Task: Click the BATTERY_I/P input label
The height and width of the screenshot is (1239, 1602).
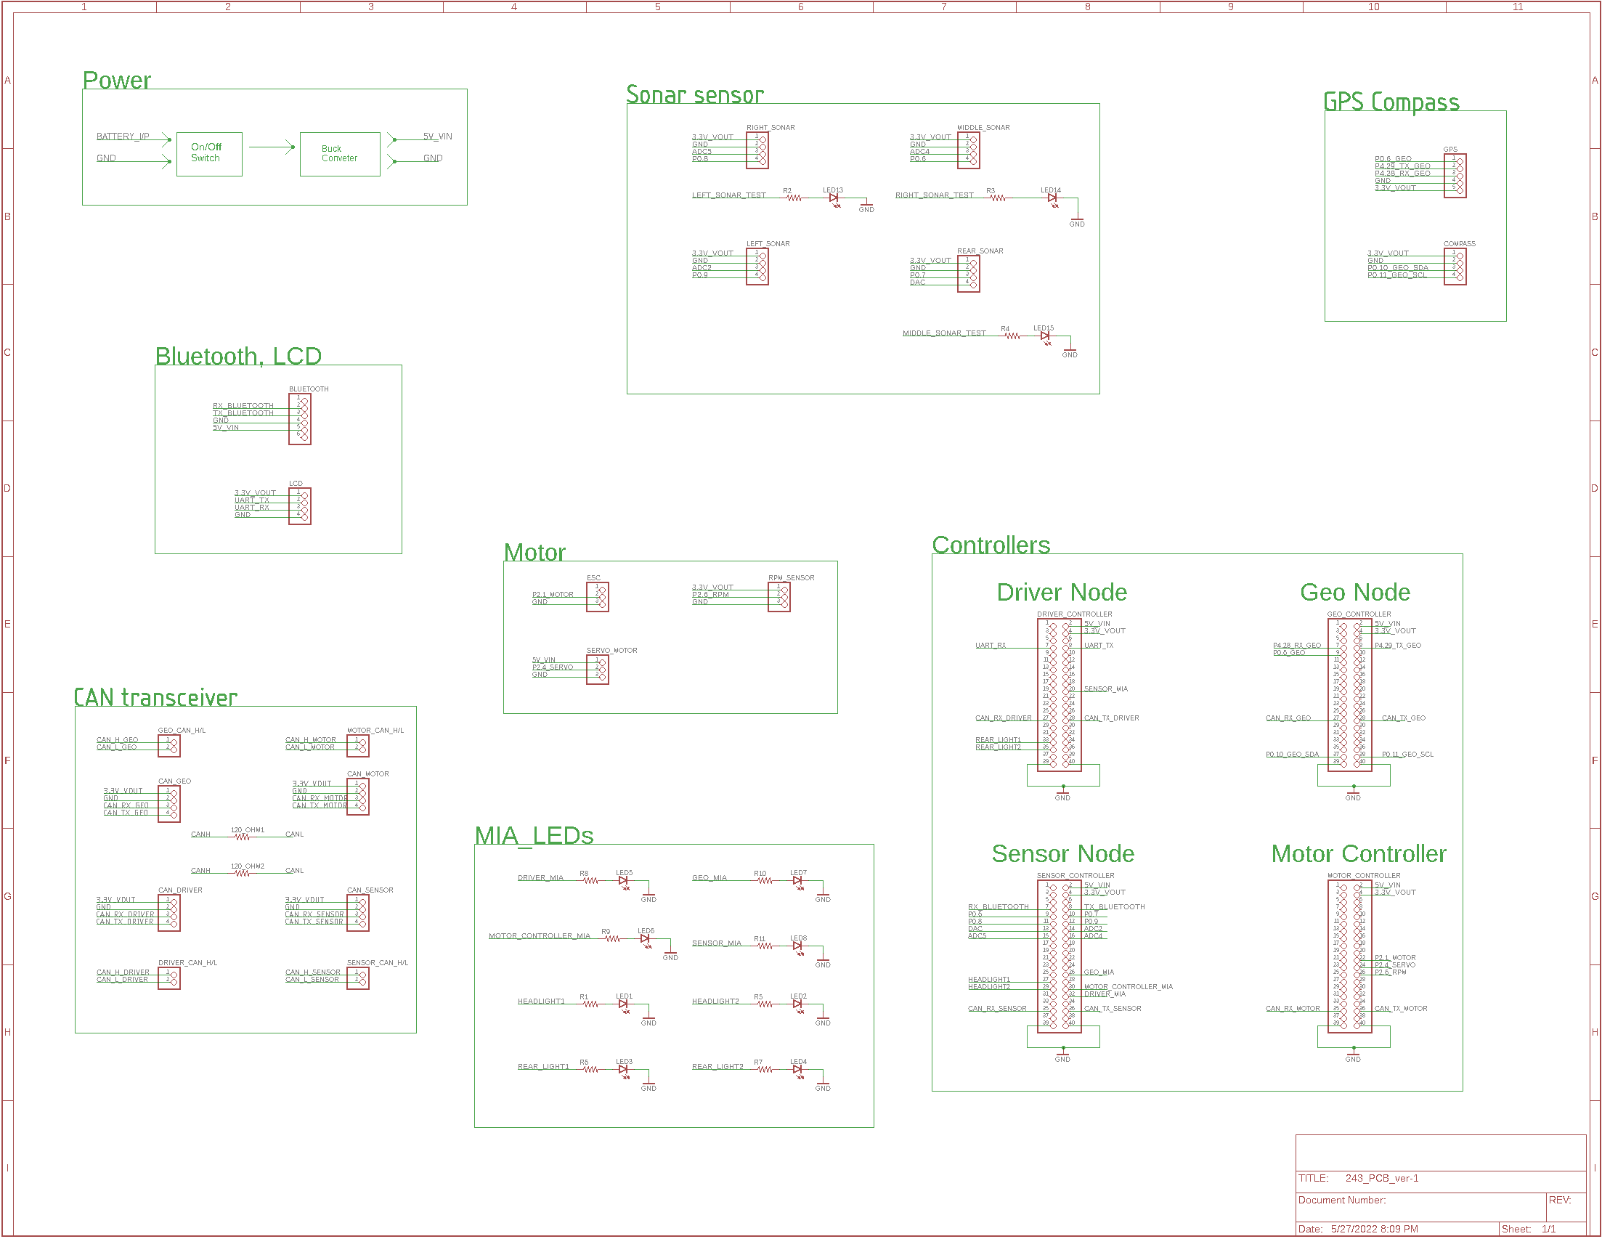Action: [123, 137]
